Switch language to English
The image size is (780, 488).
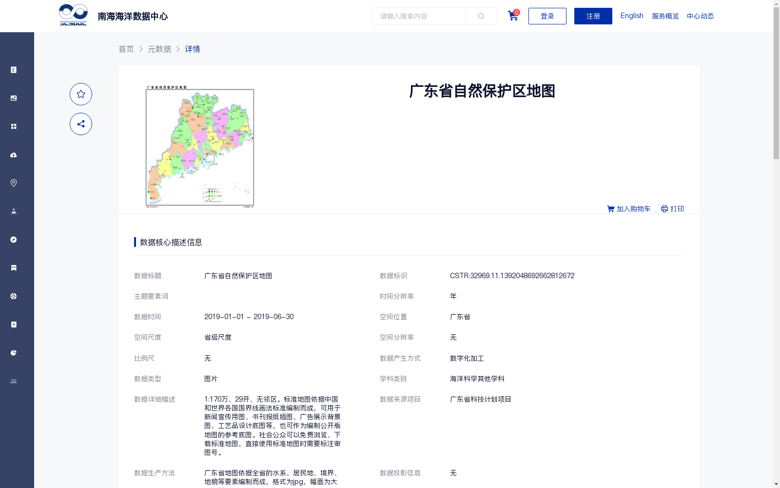point(632,16)
